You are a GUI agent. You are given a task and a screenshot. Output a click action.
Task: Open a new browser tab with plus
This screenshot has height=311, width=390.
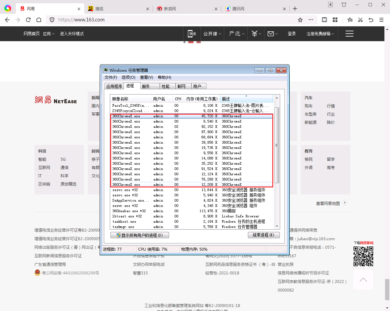295,9
